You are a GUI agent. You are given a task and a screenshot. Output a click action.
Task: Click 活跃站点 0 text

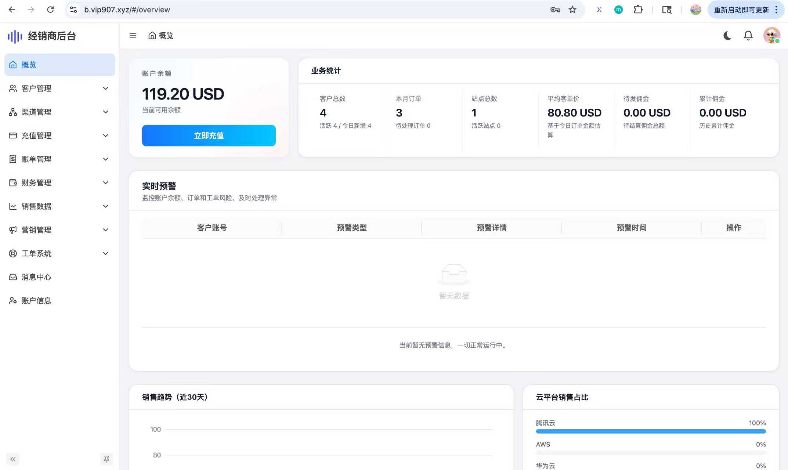pos(486,126)
